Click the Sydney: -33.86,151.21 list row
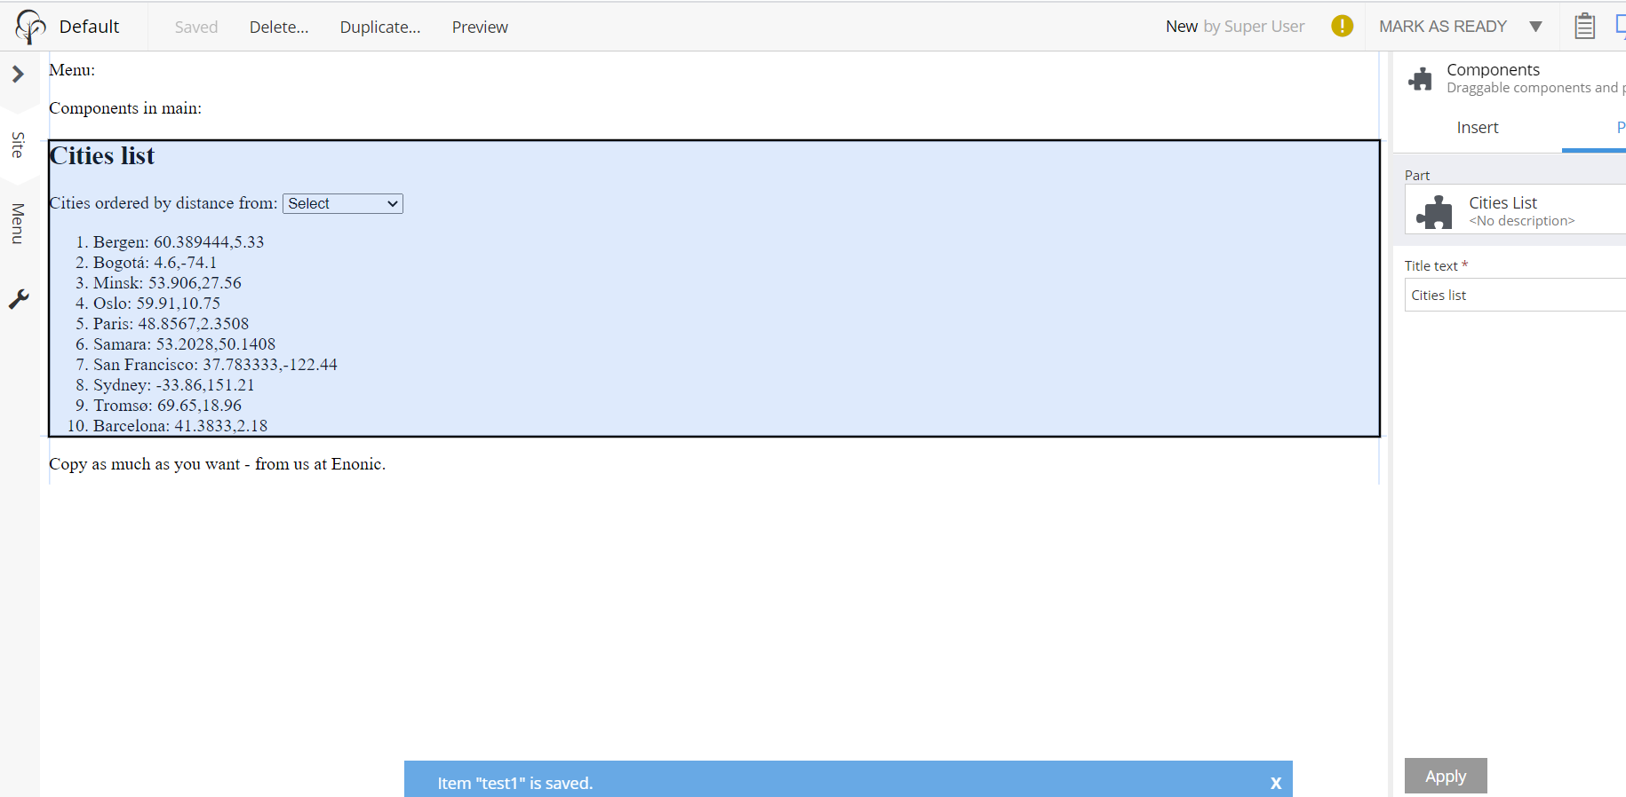 (x=173, y=385)
